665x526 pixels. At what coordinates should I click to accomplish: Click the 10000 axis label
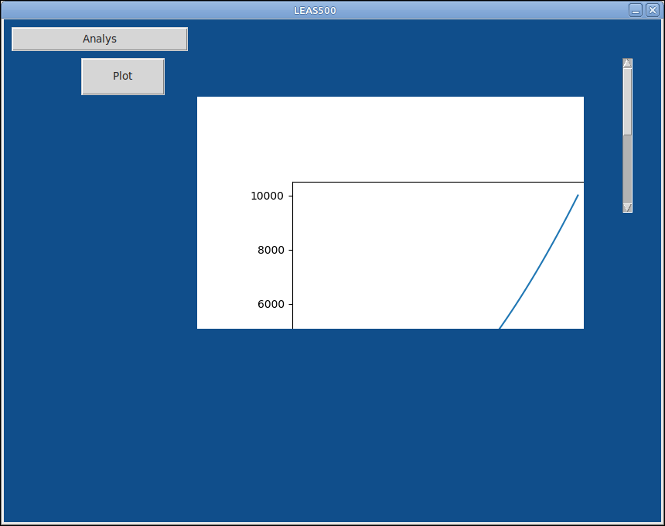tap(266, 196)
